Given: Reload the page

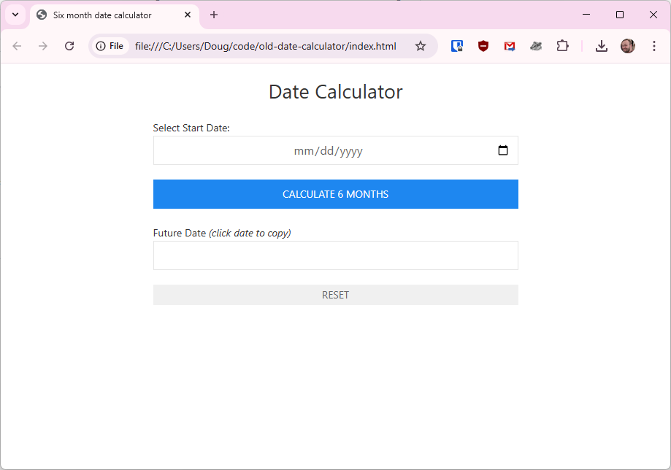Looking at the screenshot, I should click(69, 46).
